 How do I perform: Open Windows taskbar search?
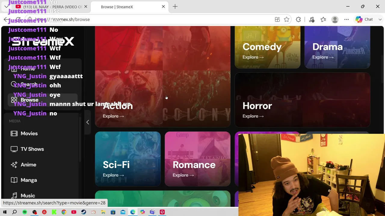[x=14, y=212]
